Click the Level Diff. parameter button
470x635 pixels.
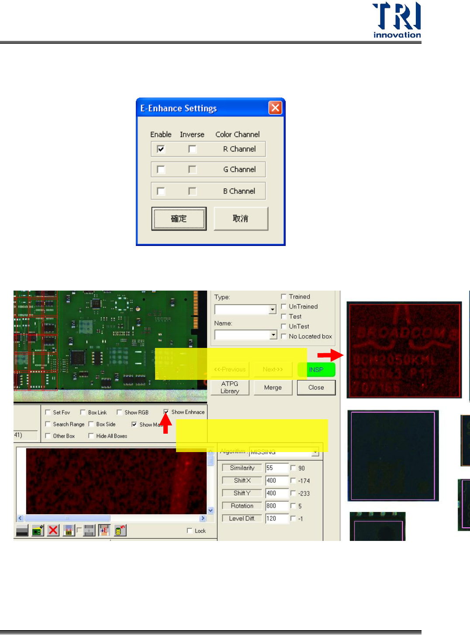tap(242, 519)
